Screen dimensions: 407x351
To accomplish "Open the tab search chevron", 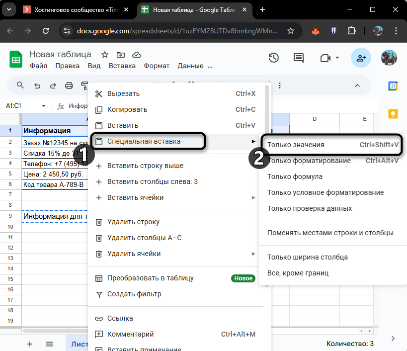I will coord(9,9).
